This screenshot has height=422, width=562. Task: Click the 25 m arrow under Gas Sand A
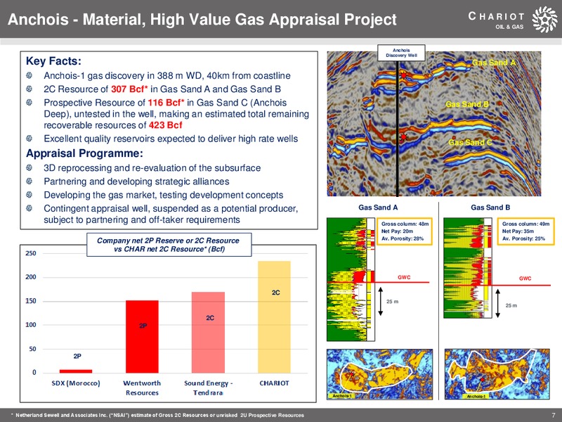point(381,302)
